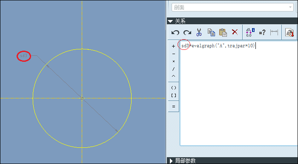Viewport: 298px width, 164px height.
Task: Insert square brackets into relation
Action: 174,95
